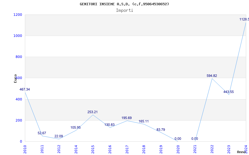The width and height of the screenshot is (249, 155).
Task: Click the 400 y-axis value
Action: click(19, 99)
